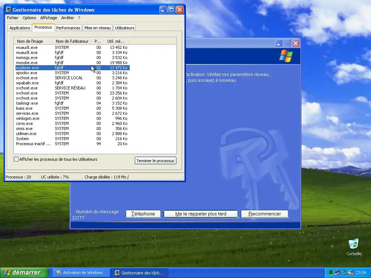
Task: Click the UC utilisée : 7% status
Action: click(55, 177)
